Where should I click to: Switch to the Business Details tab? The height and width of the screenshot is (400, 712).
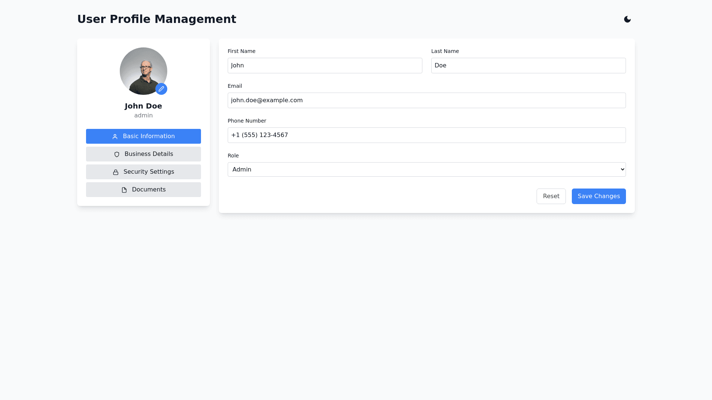click(x=148, y=154)
